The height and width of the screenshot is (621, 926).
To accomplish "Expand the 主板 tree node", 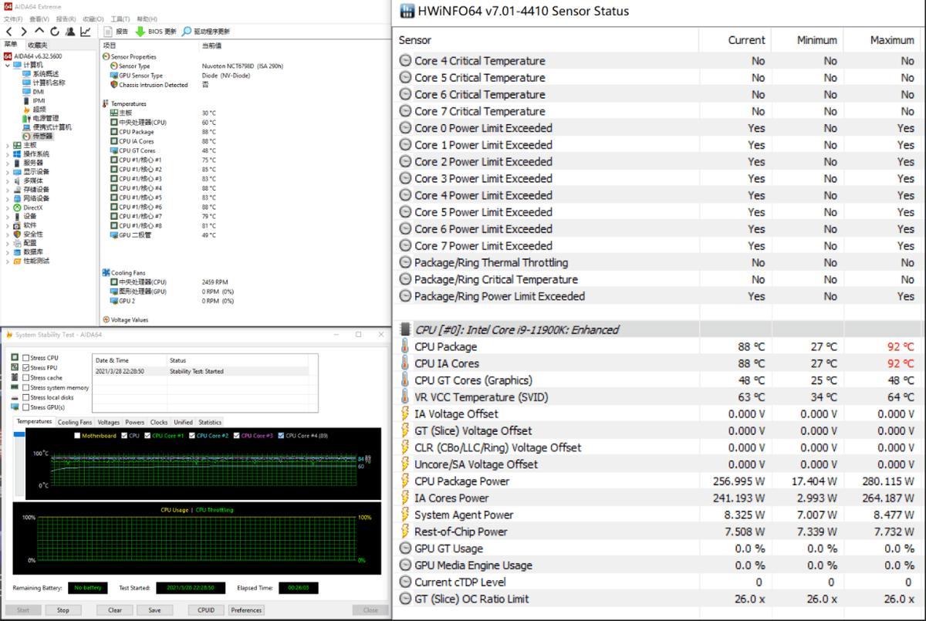I will 7,145.
